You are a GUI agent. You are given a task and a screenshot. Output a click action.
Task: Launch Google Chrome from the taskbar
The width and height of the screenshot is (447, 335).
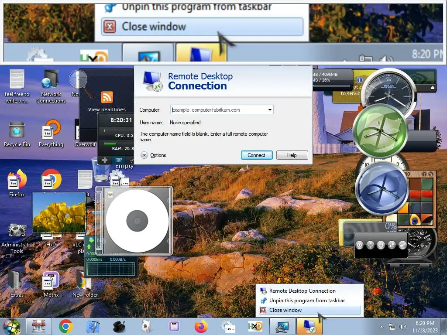coord(66,326)
